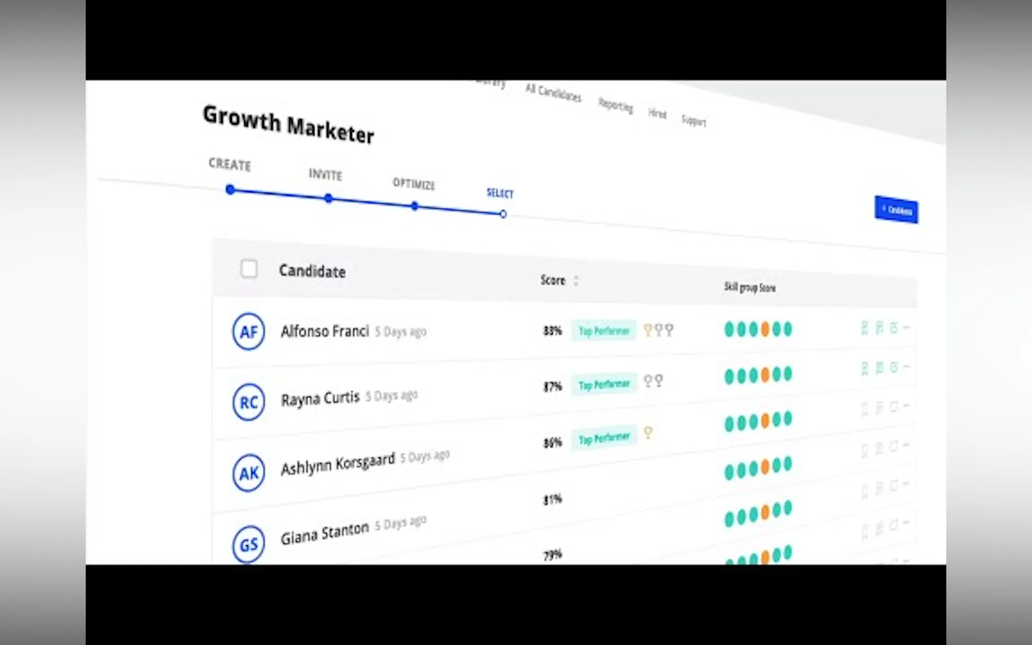Click the CREATE step dot on progress line

point(230,189)
